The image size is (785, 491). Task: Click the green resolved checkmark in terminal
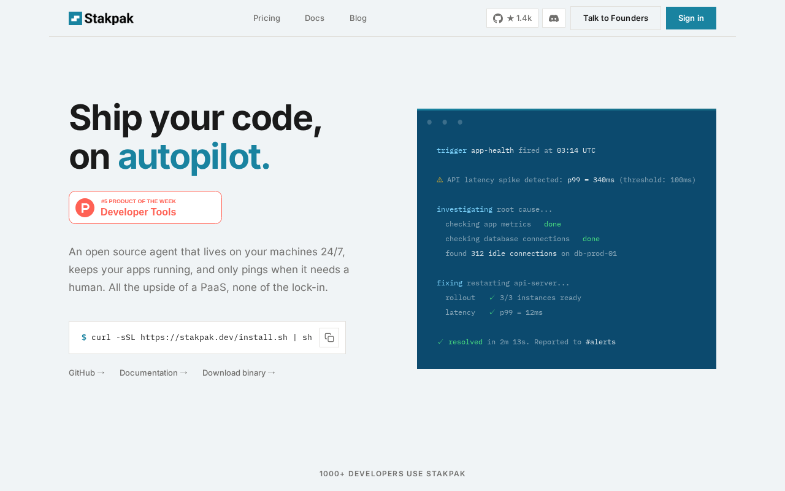click(x=440, y=342)
